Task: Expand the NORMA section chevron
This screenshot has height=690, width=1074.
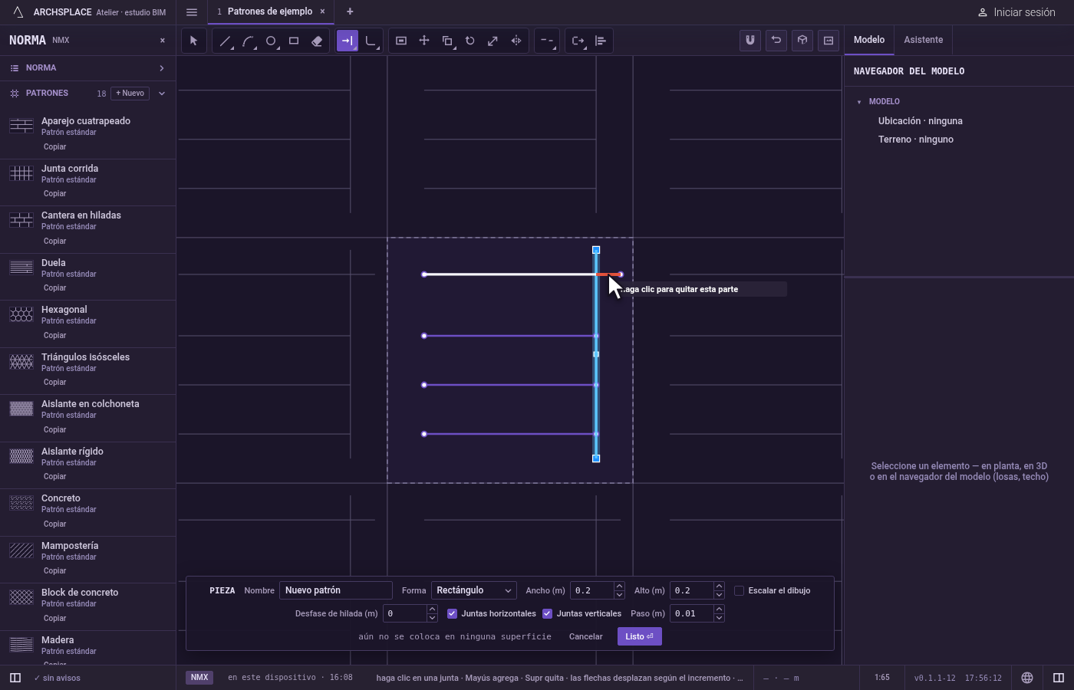Action: coord(162,68)
